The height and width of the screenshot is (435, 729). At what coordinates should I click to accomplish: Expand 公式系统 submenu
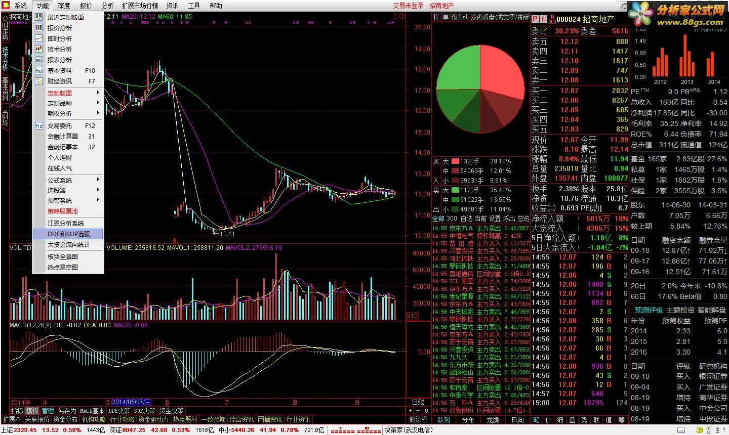tap(68, 180)
